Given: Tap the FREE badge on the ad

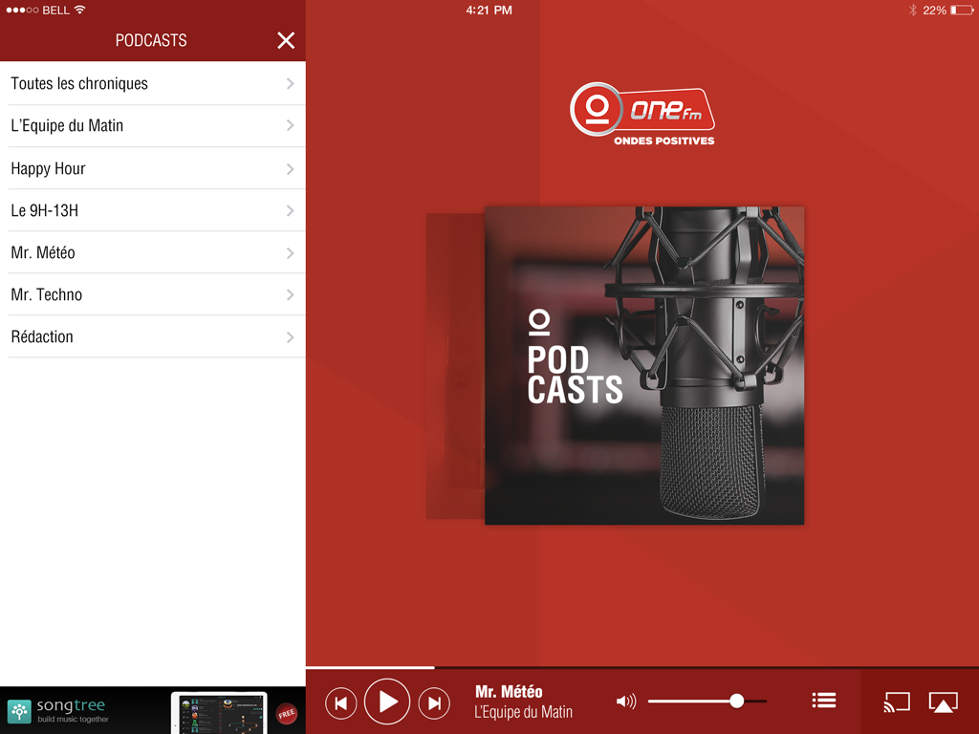Looking at the screenshot, I should [287, 713].
